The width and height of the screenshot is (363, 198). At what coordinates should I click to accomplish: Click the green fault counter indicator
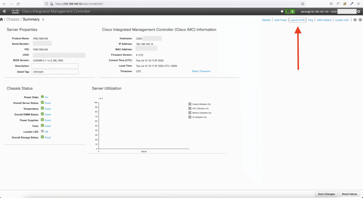point(290,11)
